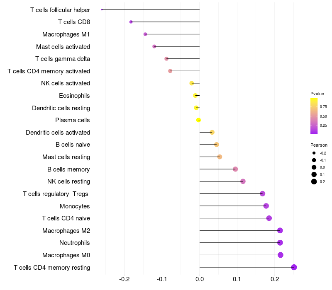Viewport: 332px width, 290px height.
Task: Click the Pvalue color gradient legend bar
Action: 314,116
